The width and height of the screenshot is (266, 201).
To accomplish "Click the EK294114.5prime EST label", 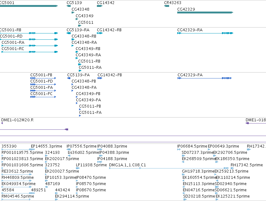I will pyautogui.click(x=72, y=196).
